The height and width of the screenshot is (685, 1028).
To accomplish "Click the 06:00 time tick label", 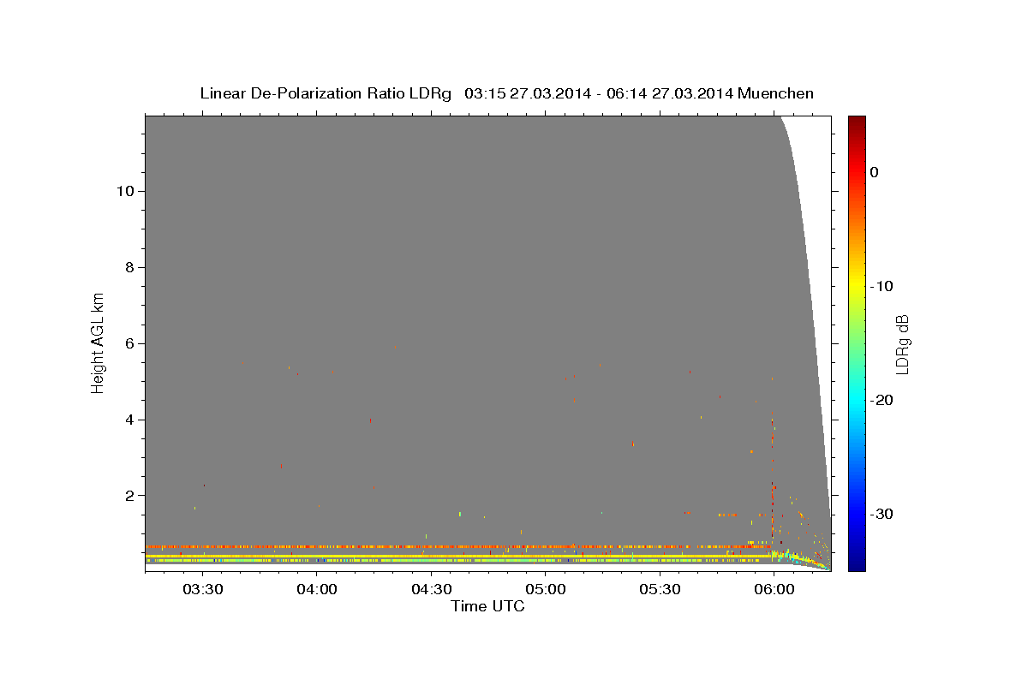I will (774, 589).
